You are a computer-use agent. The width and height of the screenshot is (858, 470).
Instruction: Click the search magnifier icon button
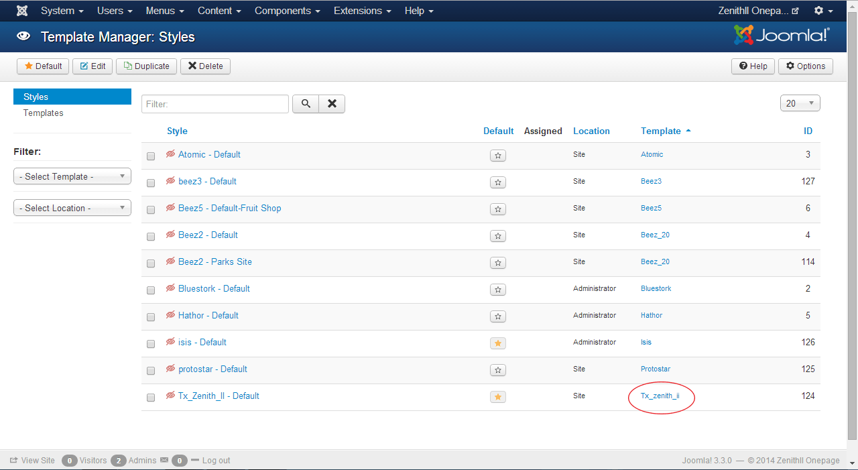pyautogui.click(x=306, y=104)
